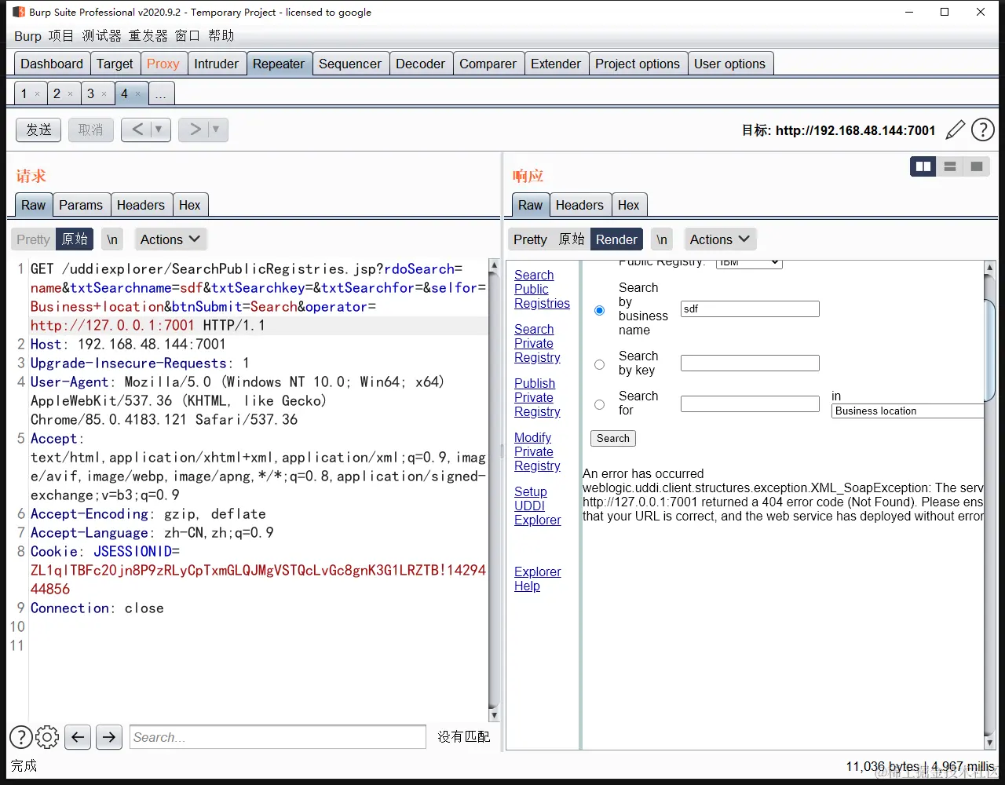This screenshot has width=1005, height=785.
Task: Switch to the Dashboard tab
Action: pyautogui.click(x=52, y=64)
